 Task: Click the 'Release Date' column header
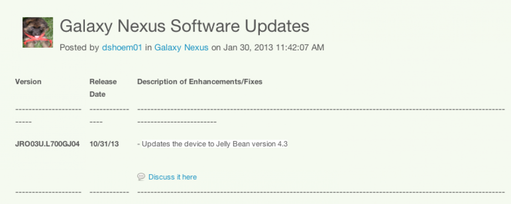[103, 88]
